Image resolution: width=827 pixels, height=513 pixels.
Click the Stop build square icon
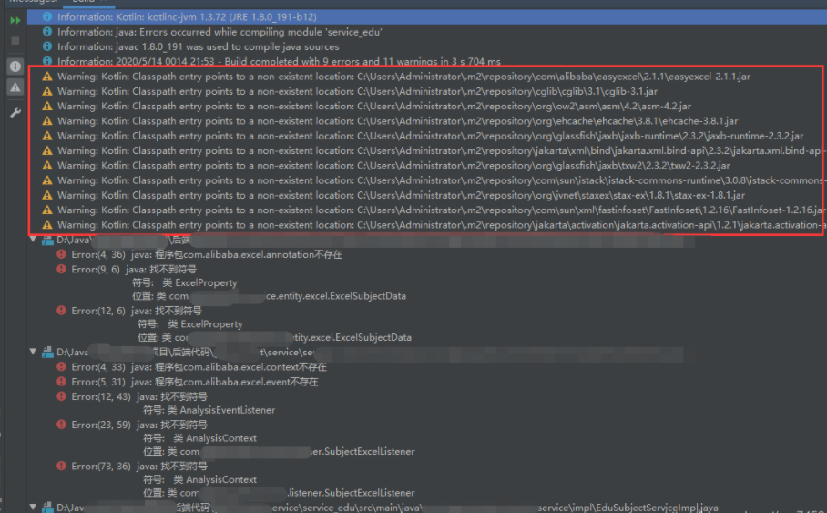coord(15,41)
